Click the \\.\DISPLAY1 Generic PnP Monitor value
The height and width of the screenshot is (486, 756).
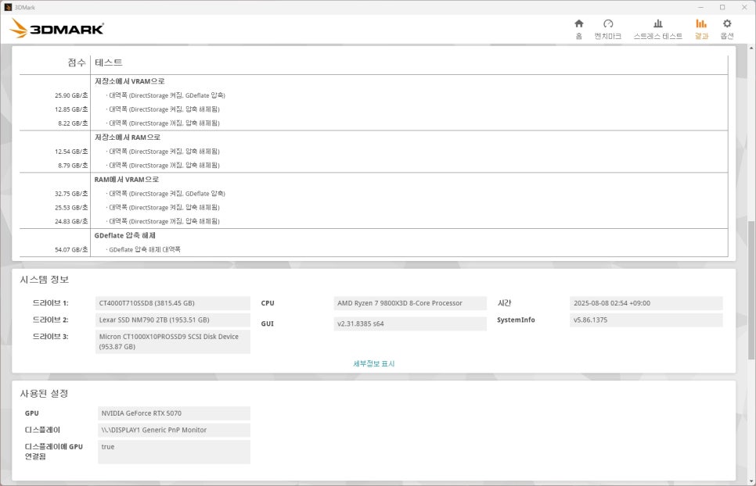point(174,431)
